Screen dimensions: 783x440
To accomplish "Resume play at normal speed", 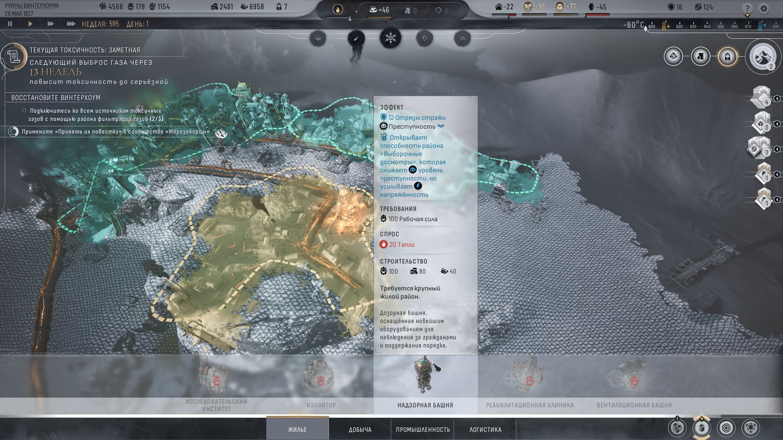I will [31, 24].
